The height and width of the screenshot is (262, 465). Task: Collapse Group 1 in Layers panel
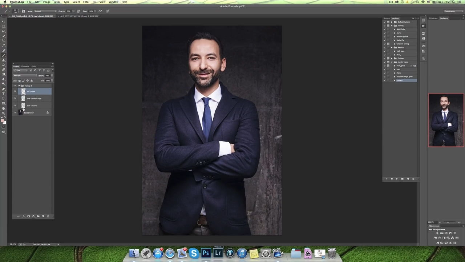point(19,86)
